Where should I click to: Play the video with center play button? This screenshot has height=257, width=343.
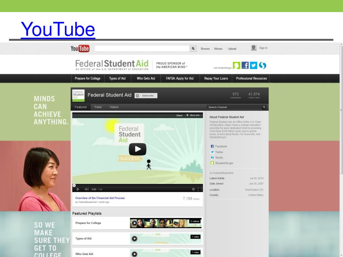pyautogui.click(x=138, y=149)
